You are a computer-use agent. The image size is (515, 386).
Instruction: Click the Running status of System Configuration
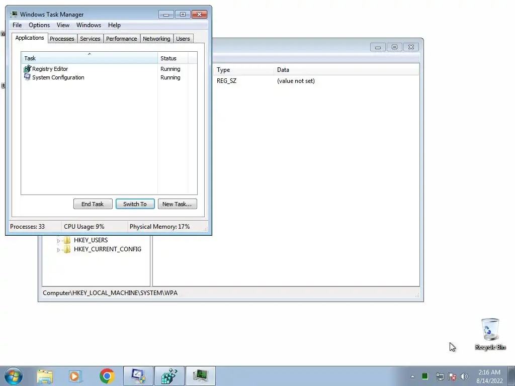[170, 77]
